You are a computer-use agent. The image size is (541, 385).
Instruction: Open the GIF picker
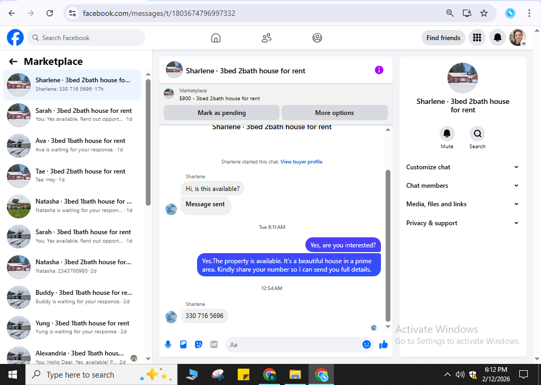coord(214,344)
